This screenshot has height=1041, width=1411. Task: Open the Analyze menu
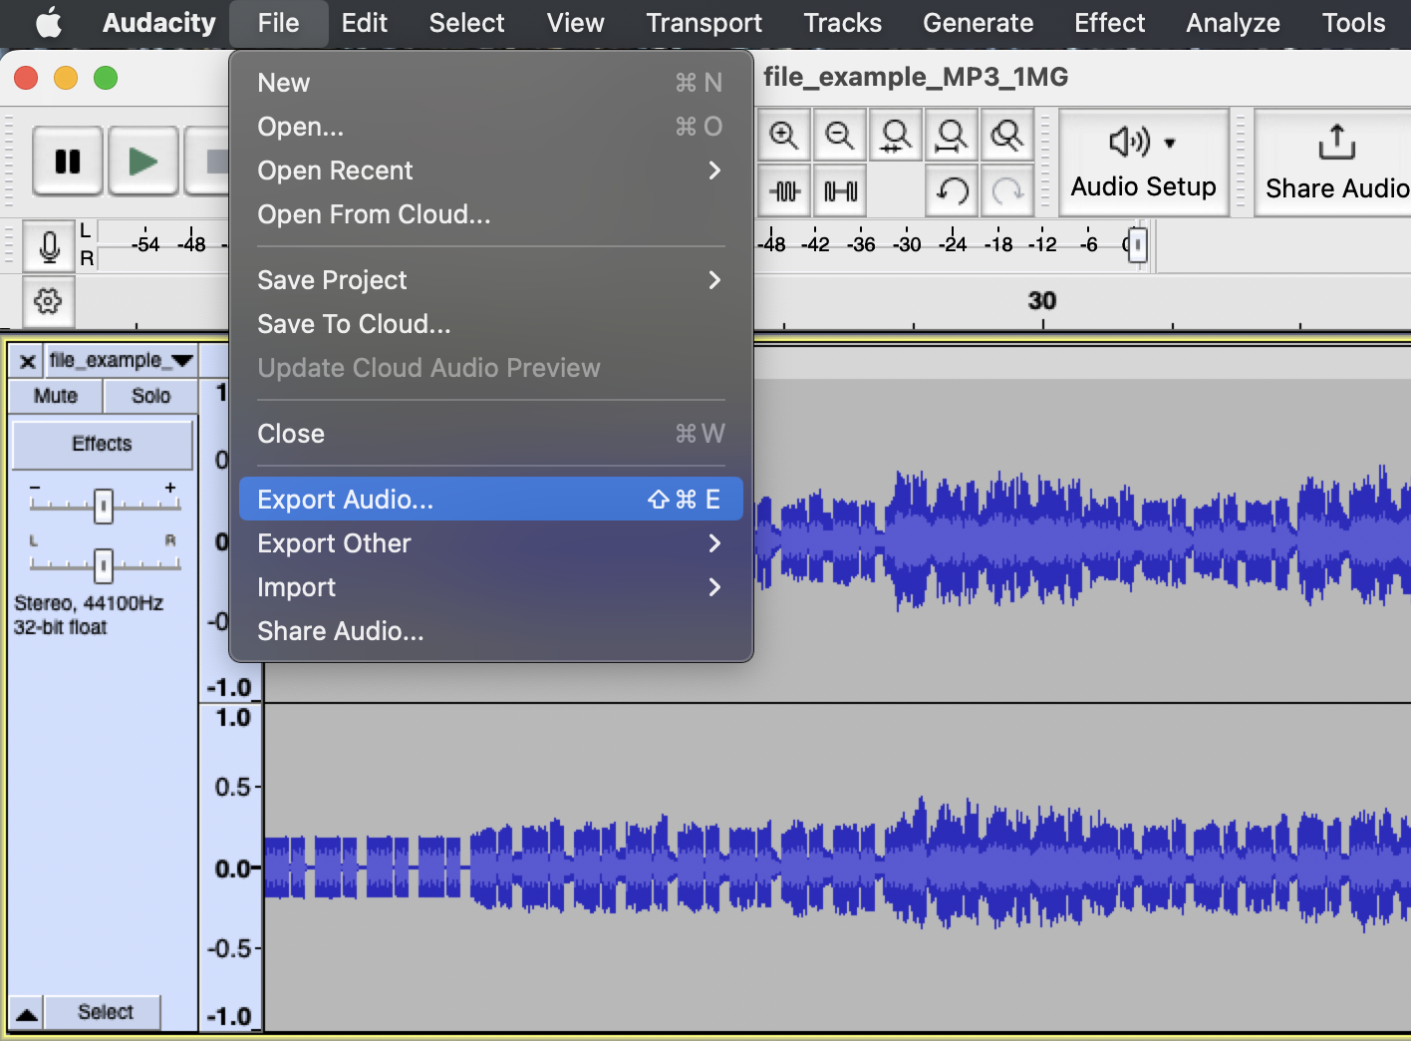(1233, 23)
